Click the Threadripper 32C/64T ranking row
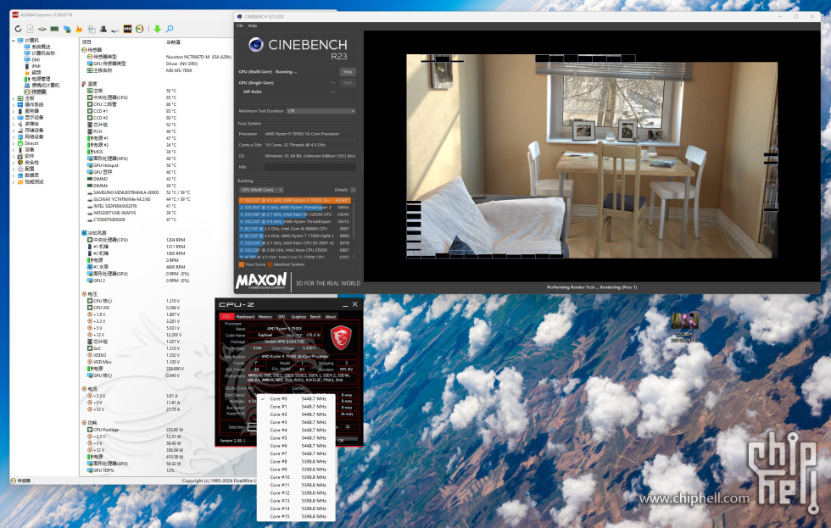 pyautogui.click(x=295, y=207)
